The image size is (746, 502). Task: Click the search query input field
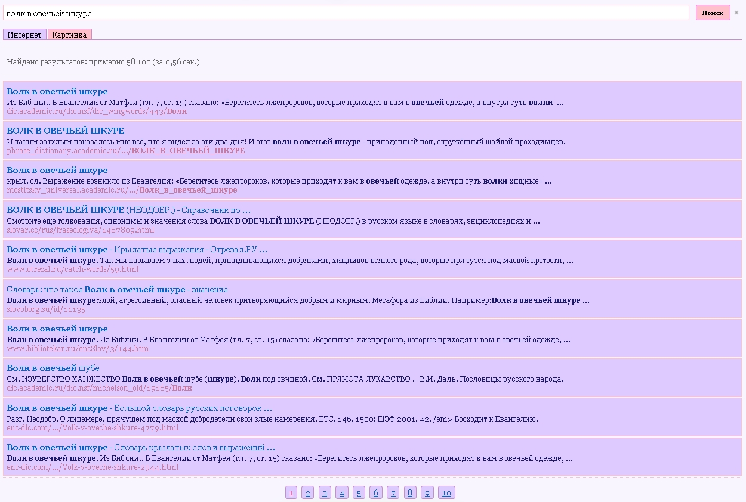click(x=346, y=13)
